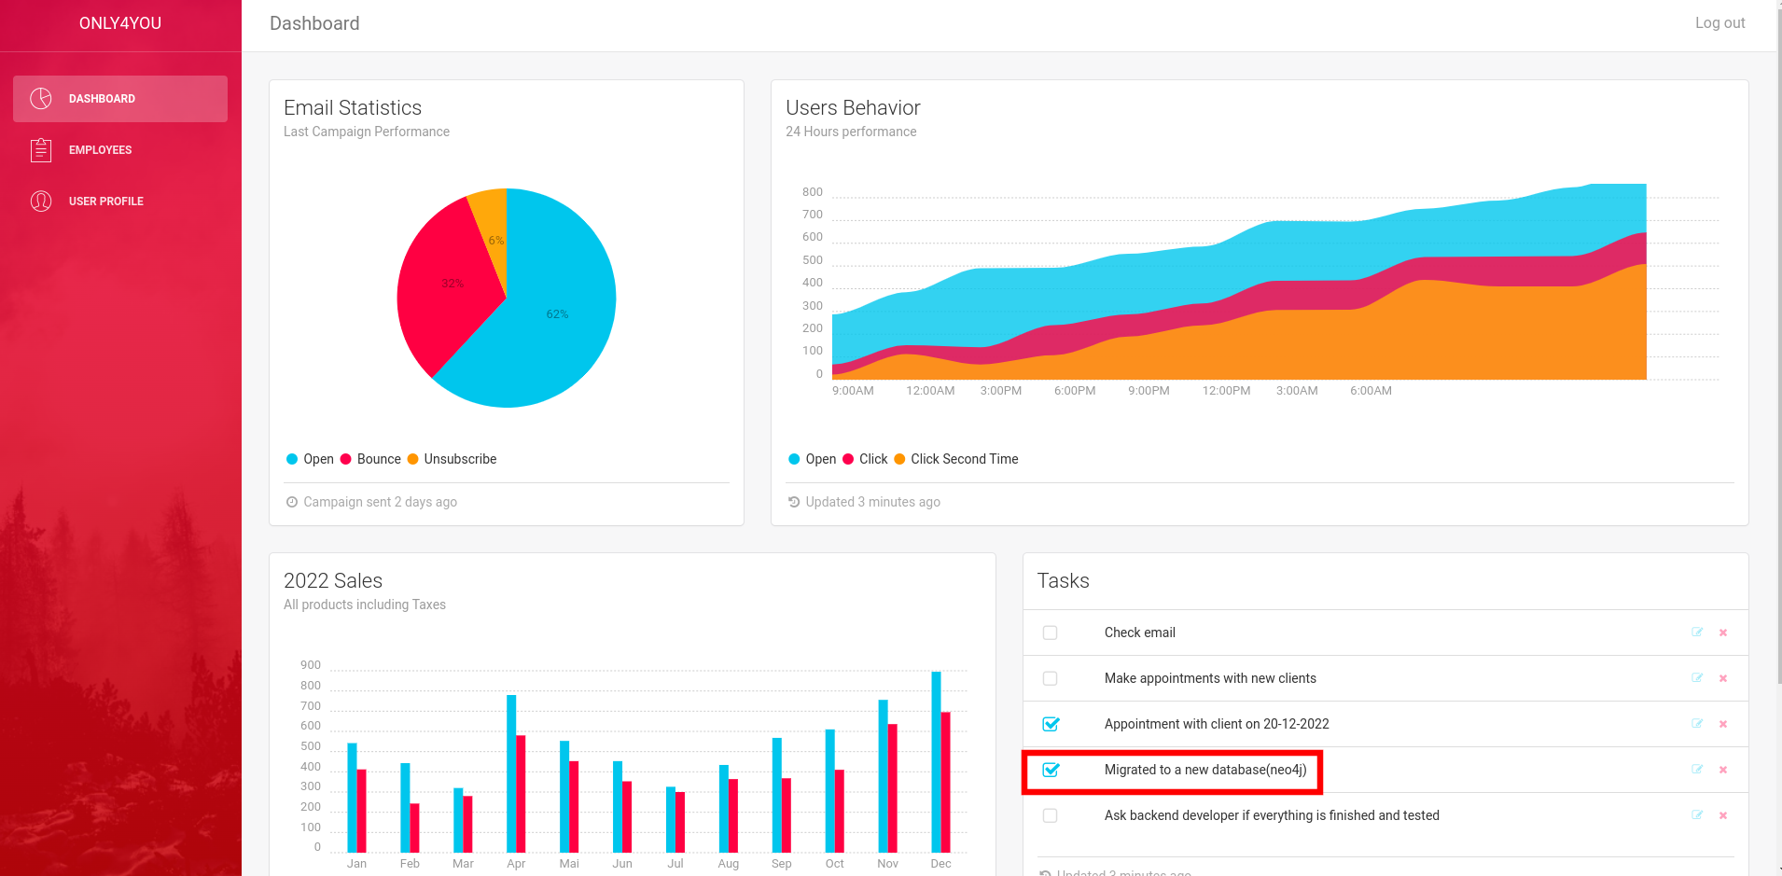Viewport: 1782px width, 876px height.
Task: Click the Employees clipboard icon in the sidebar
Action: (41, 150)
